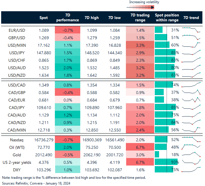Select the Spot position within range header
Viewport: 205px width, 186px height.
tap(167, 18)
